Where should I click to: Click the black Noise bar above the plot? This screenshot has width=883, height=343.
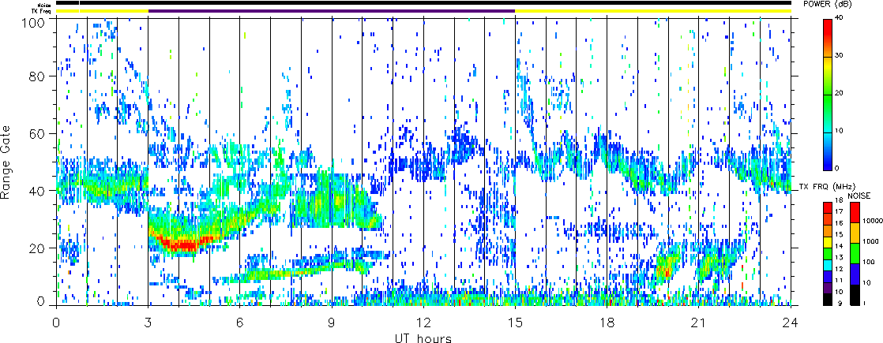click(x=423, y=3)
